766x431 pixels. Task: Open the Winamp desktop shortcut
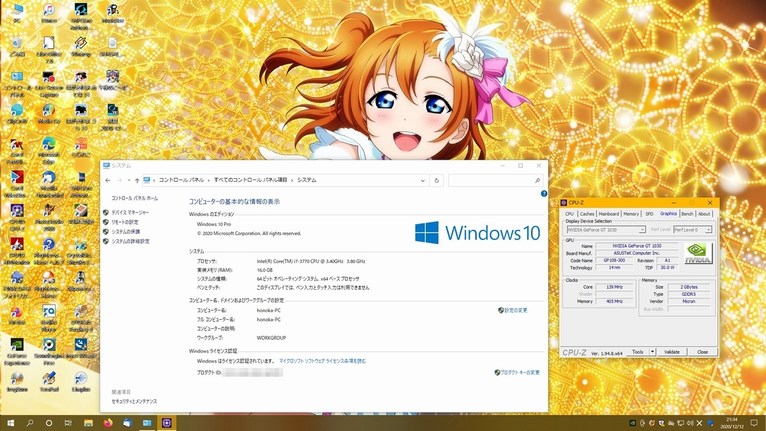point(81,47)
